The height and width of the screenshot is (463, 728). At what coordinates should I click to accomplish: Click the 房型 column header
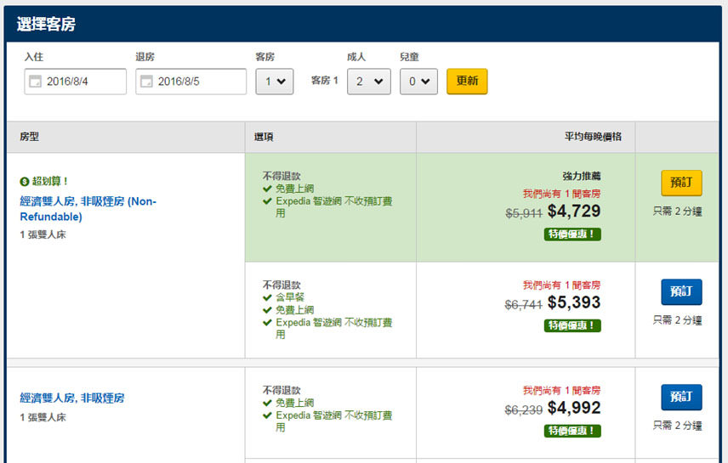coord(30,137)
